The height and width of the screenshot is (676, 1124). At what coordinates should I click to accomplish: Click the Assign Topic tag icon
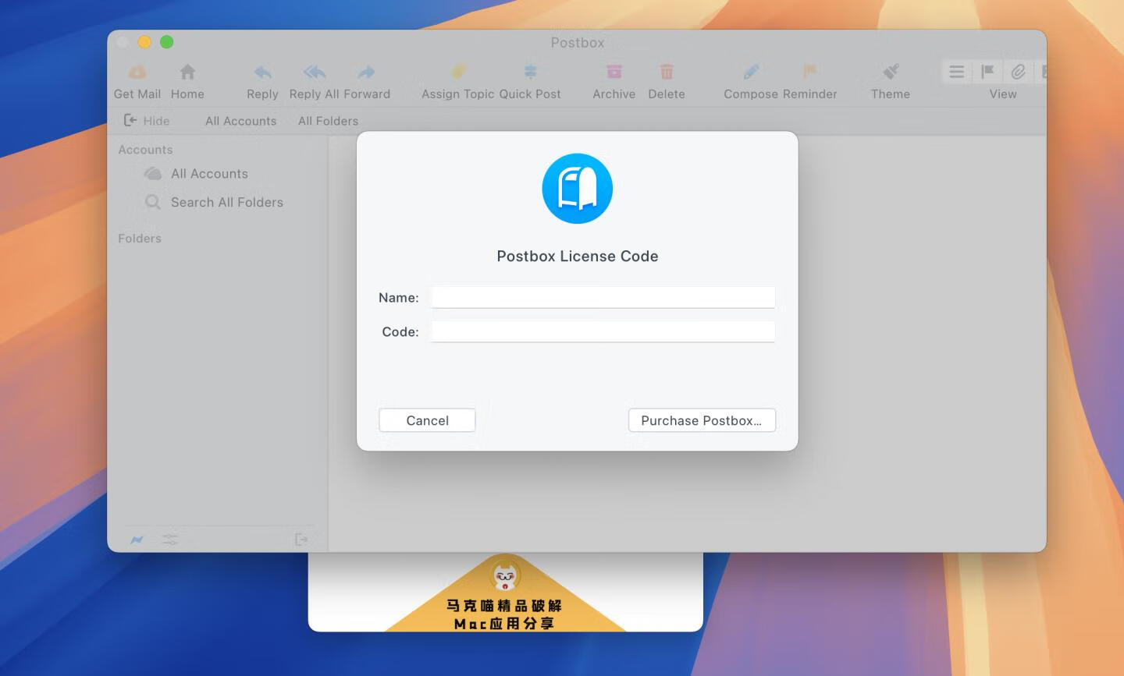click(458, 72)
